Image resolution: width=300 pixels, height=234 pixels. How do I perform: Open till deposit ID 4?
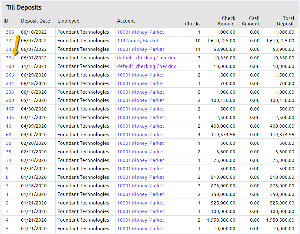[7, 220]
